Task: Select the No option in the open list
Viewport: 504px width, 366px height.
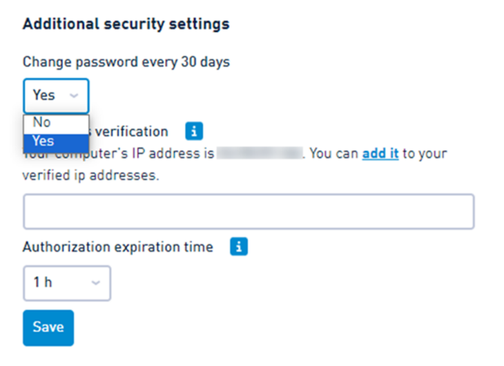Action: pos(56,124)
